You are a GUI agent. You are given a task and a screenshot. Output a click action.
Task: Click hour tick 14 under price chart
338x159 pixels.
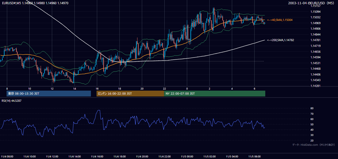(x=75, y=89)
